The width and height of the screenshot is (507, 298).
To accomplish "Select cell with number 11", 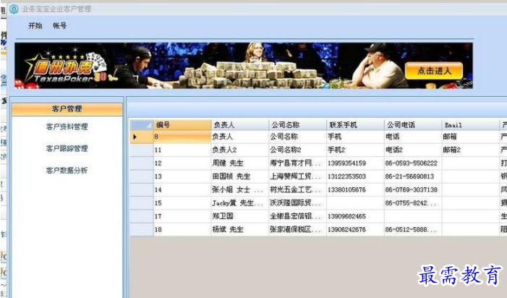I will (x=182, y=150).
